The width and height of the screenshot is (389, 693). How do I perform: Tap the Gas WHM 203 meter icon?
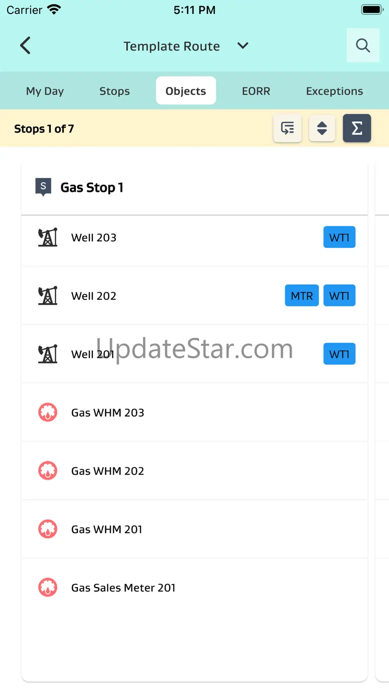[x=48, y=413]
